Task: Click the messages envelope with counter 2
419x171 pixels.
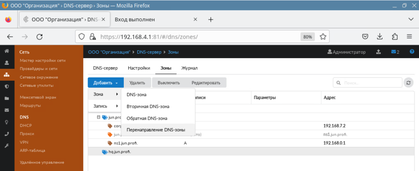Action: tap(395, 52)
